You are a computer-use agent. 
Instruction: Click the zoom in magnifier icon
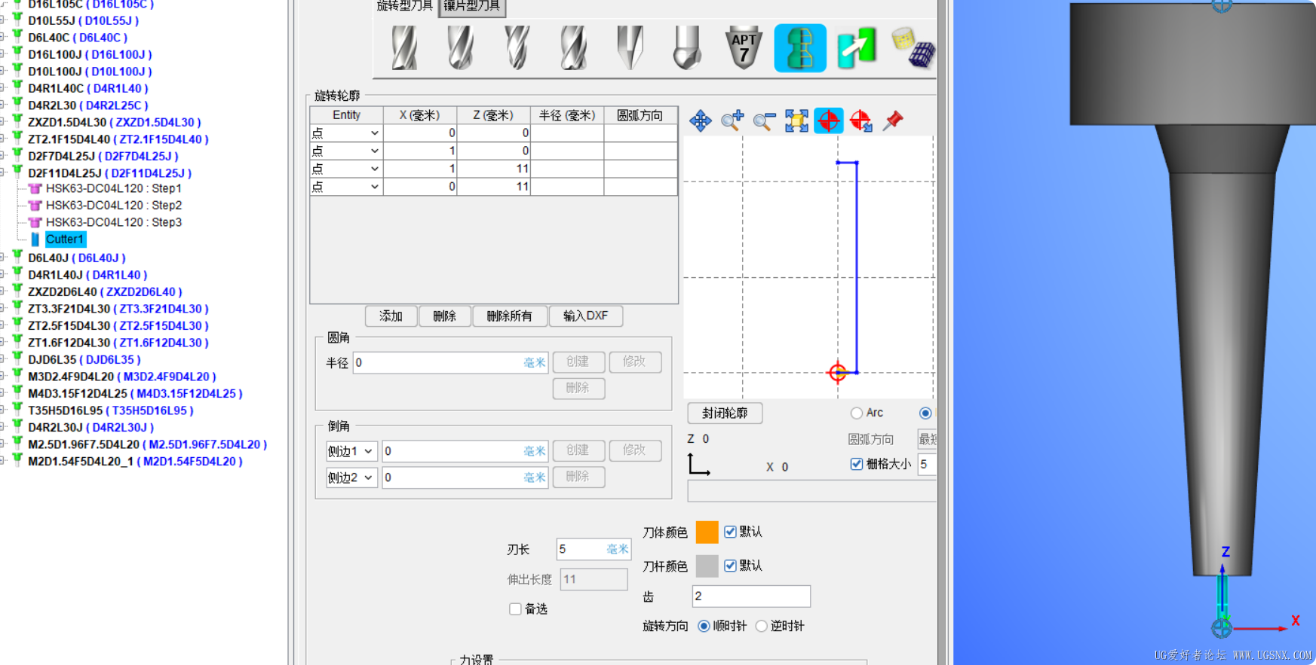732,120
